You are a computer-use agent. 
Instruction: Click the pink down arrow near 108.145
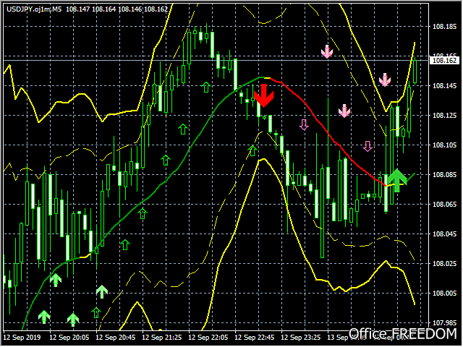385,80
